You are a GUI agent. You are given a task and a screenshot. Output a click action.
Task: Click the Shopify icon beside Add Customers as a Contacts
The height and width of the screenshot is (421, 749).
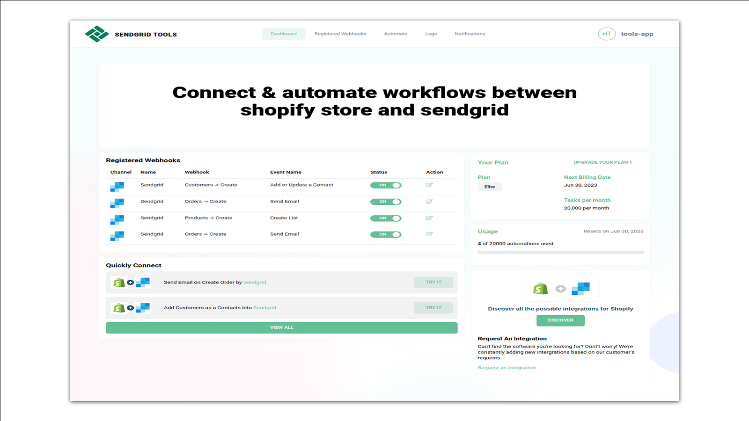(x=119, y=308)
